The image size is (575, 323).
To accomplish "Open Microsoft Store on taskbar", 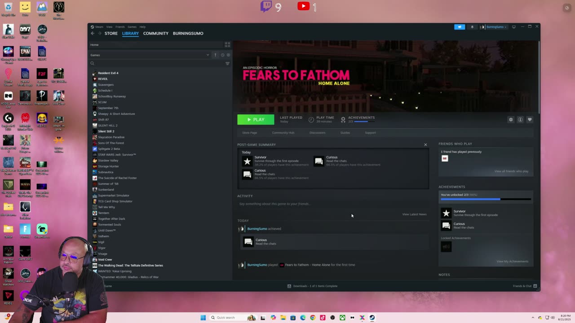I will coord(293,318).
